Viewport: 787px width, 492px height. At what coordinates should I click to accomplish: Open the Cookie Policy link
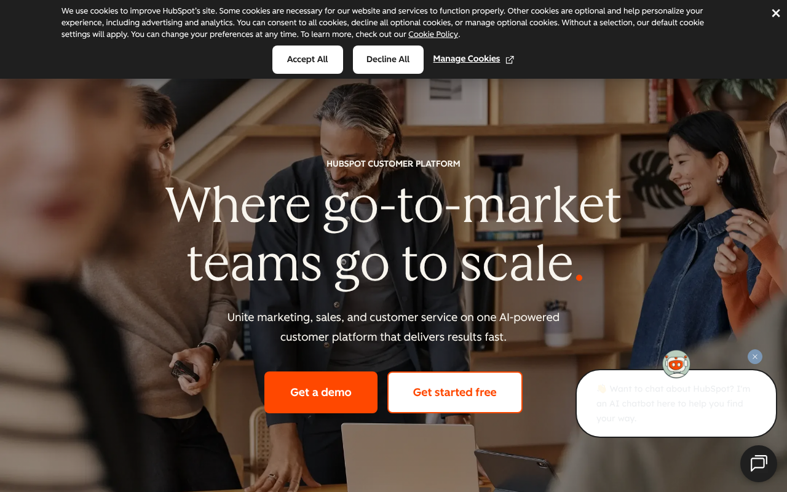click(x=433, y=34)
